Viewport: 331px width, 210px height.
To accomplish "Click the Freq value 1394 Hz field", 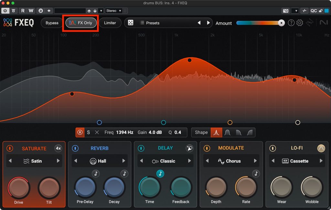I will pos(124,132).
